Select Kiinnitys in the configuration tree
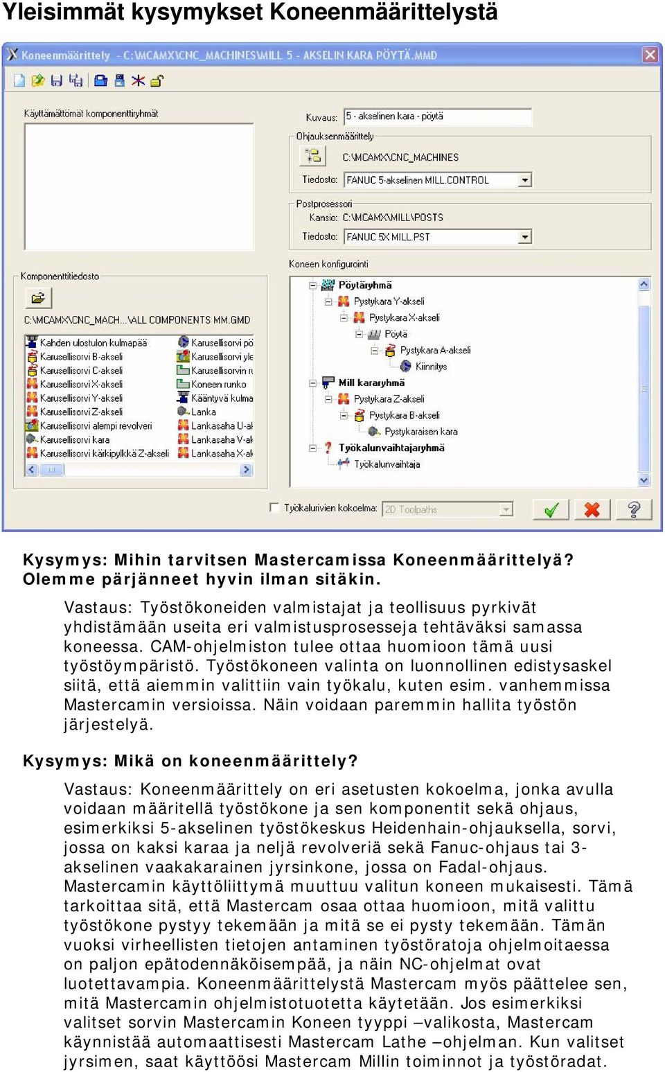 [x=431, y=367]
